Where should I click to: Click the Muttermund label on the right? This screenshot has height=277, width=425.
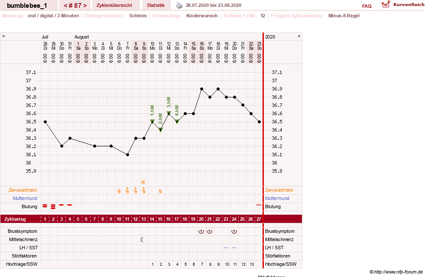point(277,198)
